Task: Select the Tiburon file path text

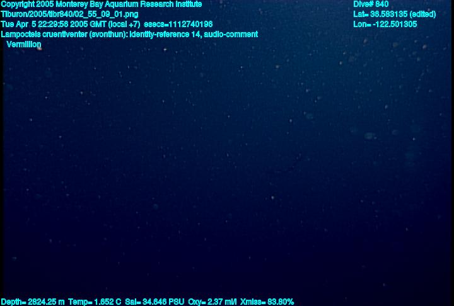Action: tap(69, 14)
